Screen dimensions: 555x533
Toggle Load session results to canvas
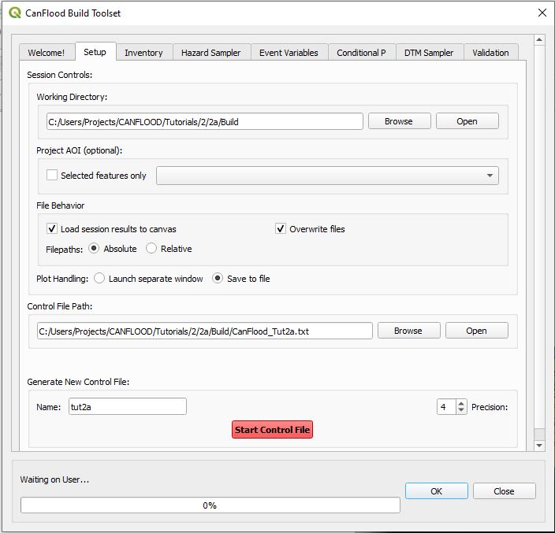pyautogui.click(x=52, y=228)
